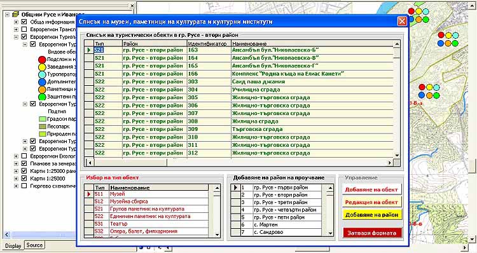Click the Градски парк legend swatch
Screen dimensions: 477x253
43,120
